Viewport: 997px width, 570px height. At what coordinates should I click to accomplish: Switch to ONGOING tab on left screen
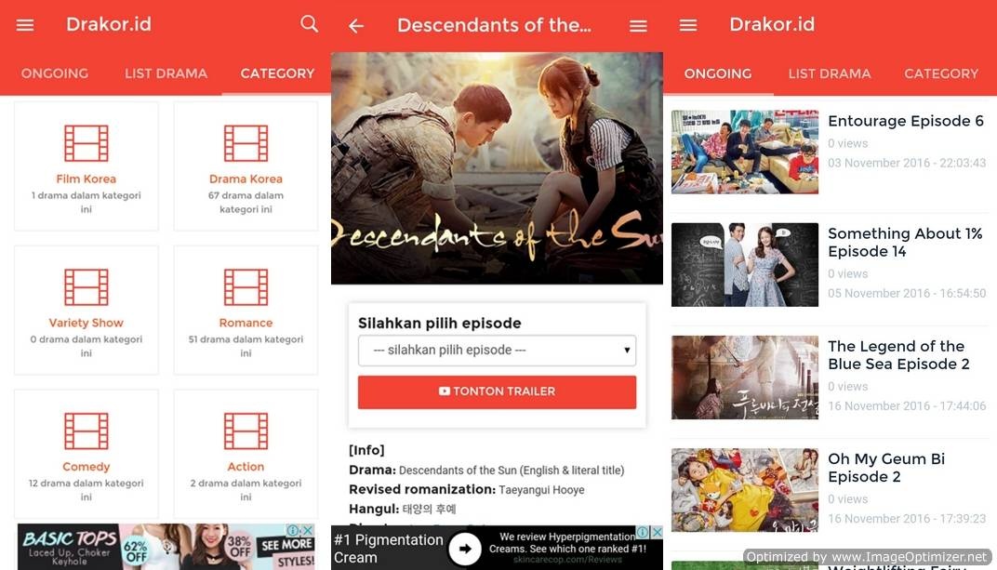[x=55, y=73]
